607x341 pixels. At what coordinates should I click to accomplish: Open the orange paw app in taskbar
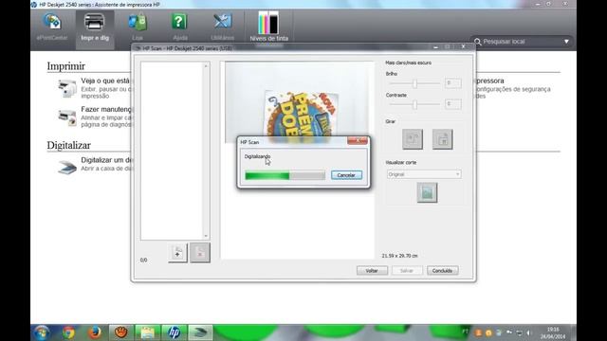click(x=120, y=332)
